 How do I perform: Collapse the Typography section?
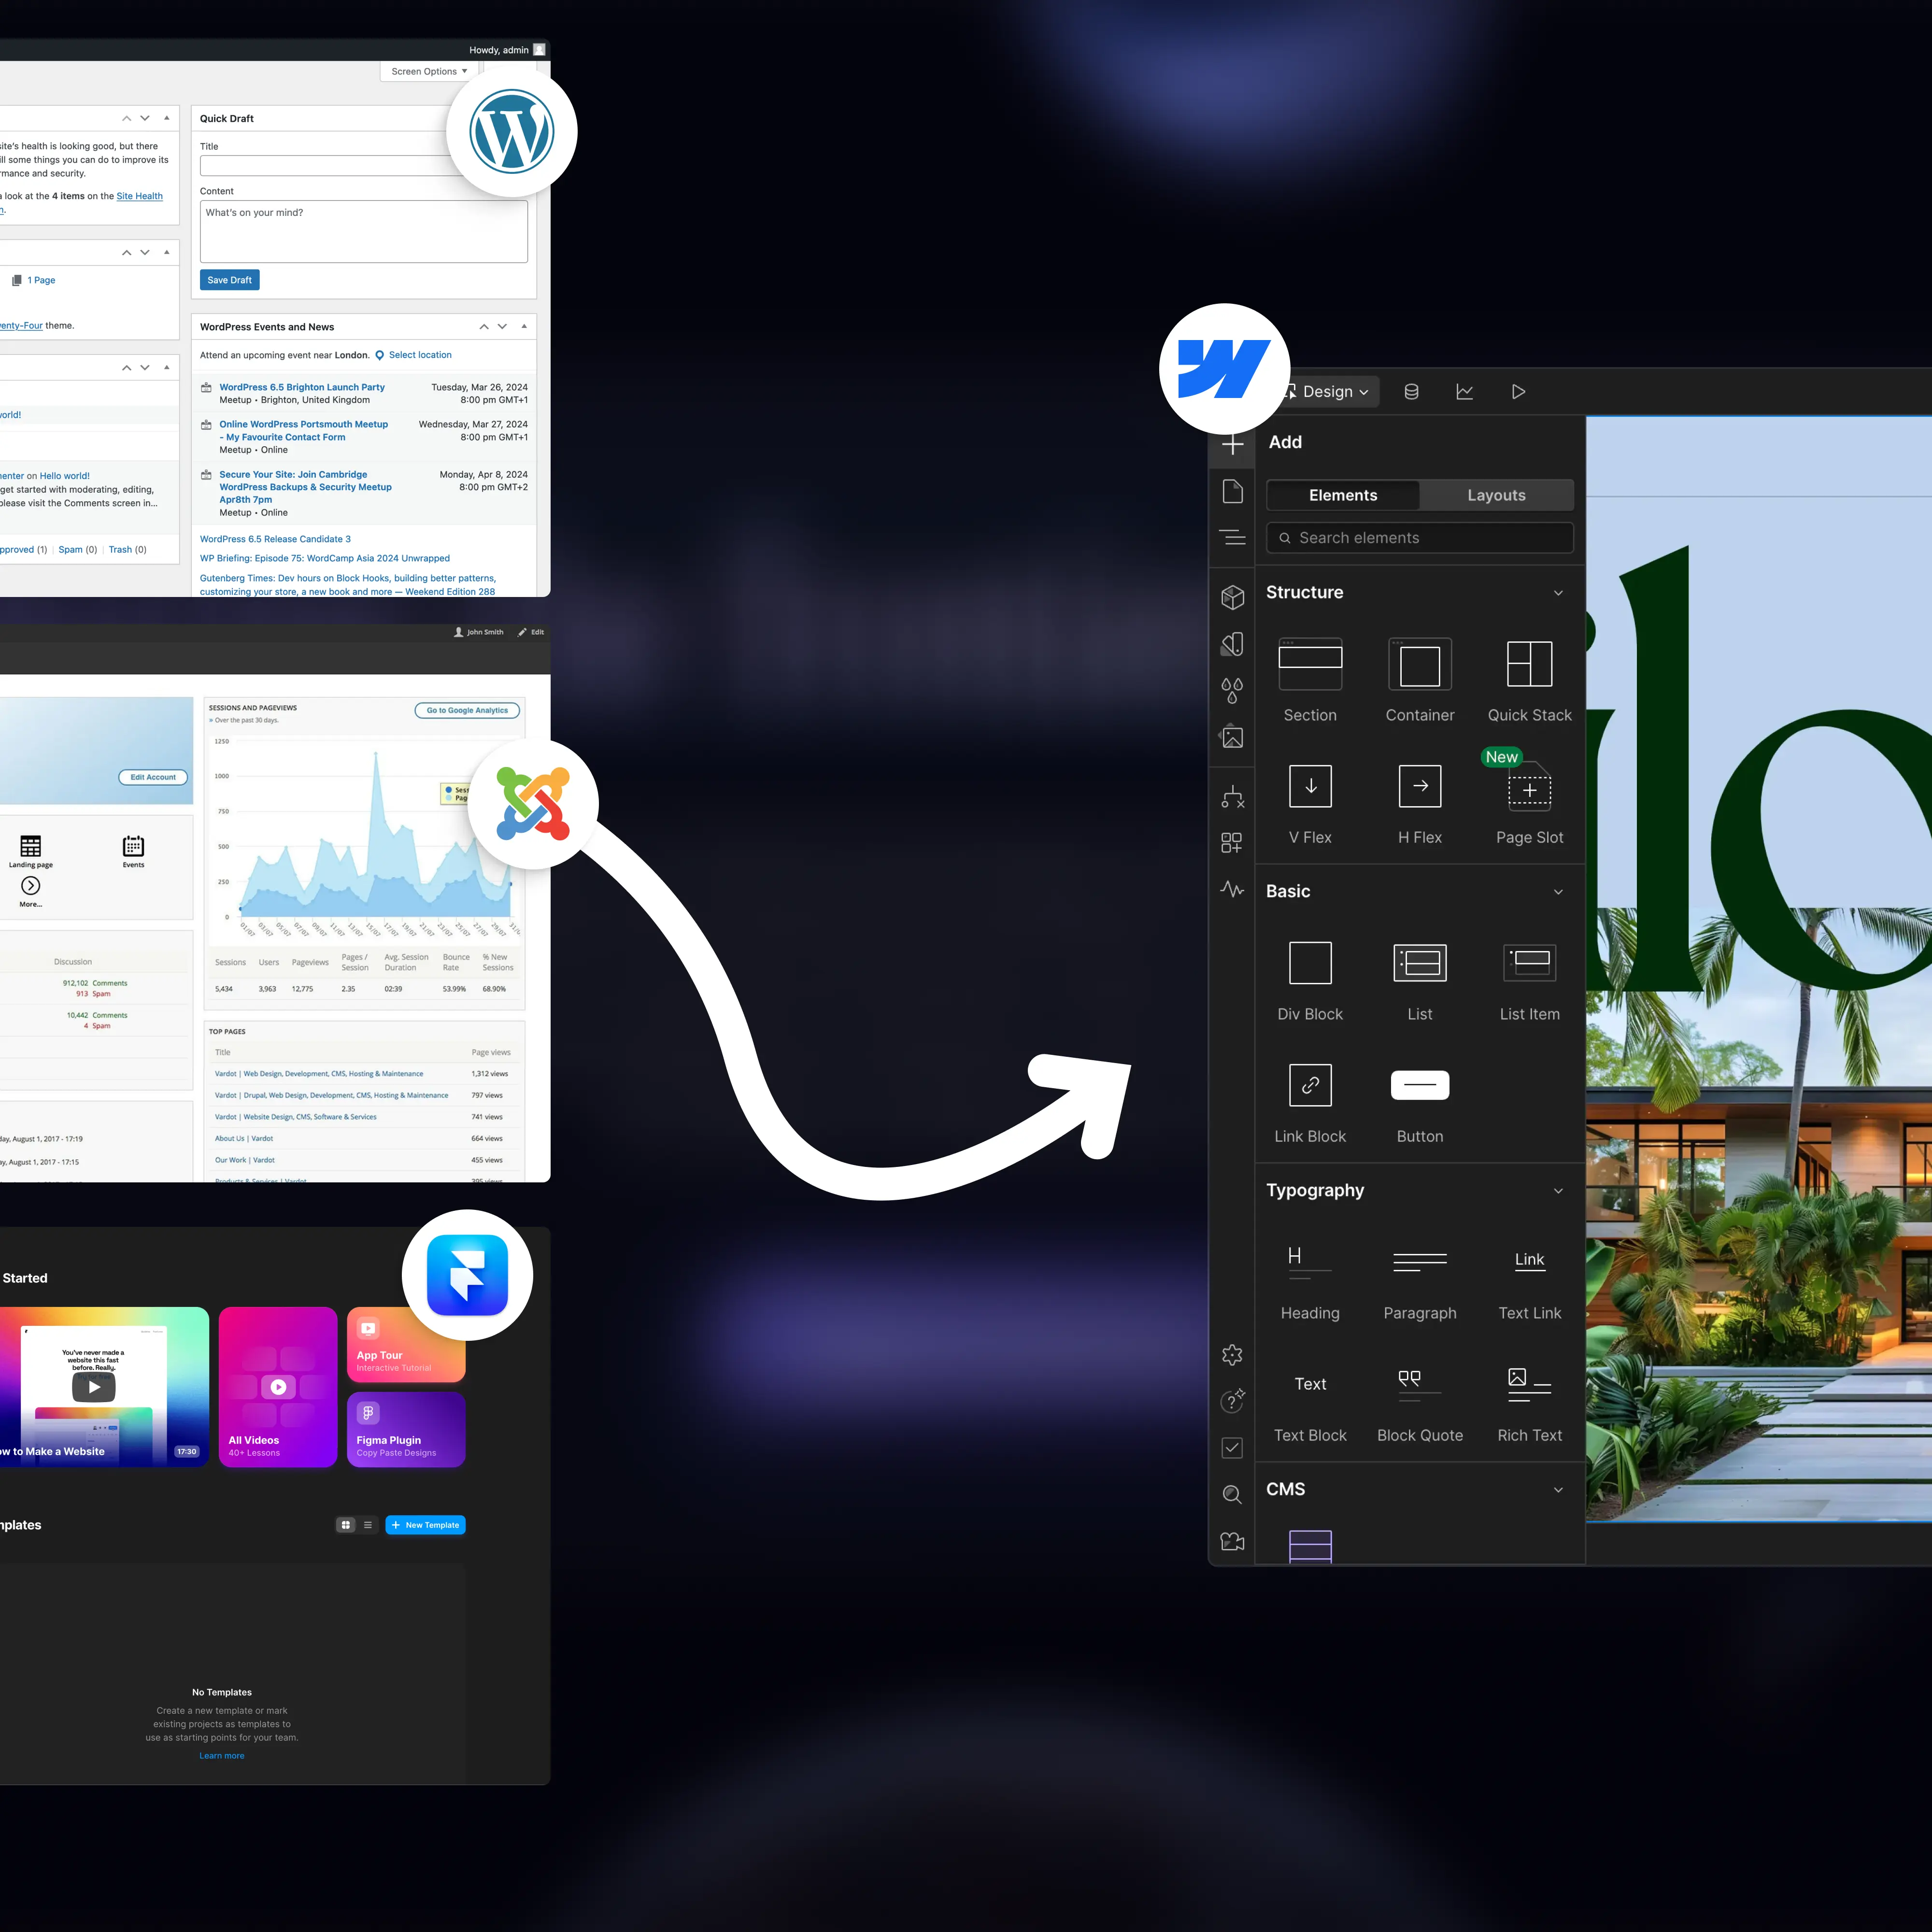(1557, 1191)
